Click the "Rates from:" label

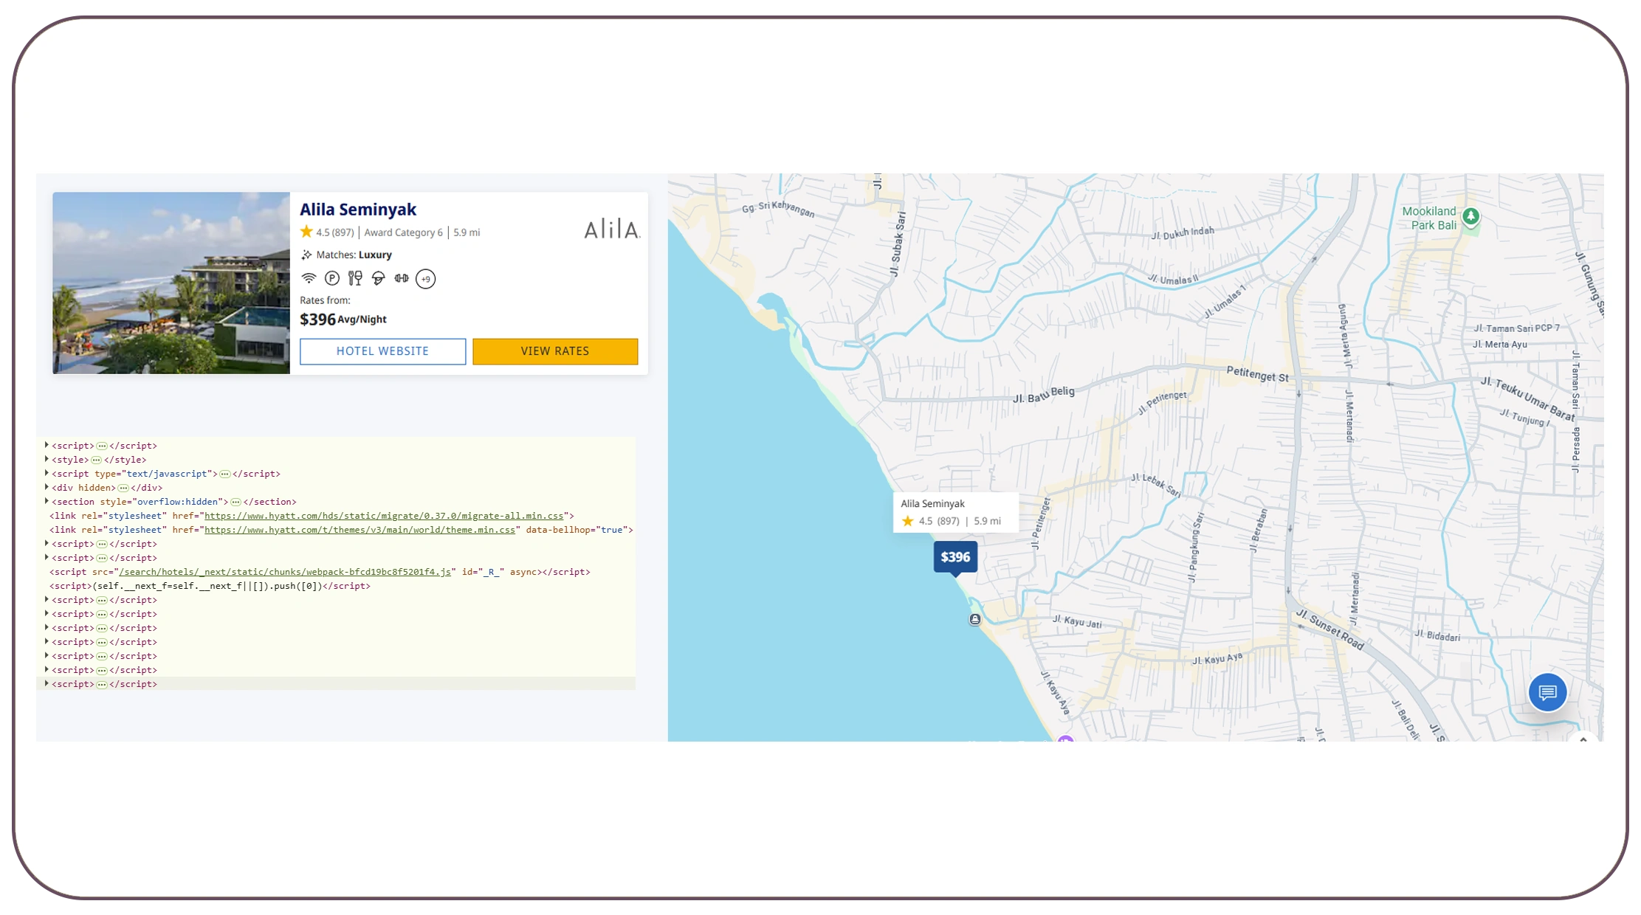pyautogui.click(x=325, y=300)
